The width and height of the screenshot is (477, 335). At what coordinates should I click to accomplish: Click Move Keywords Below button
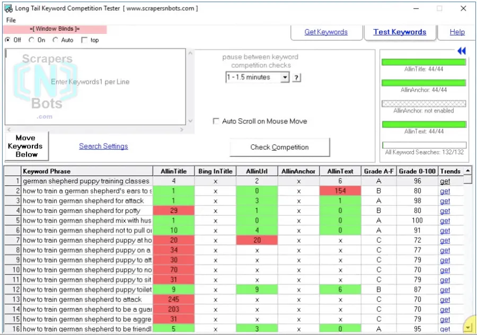(26, 146)
